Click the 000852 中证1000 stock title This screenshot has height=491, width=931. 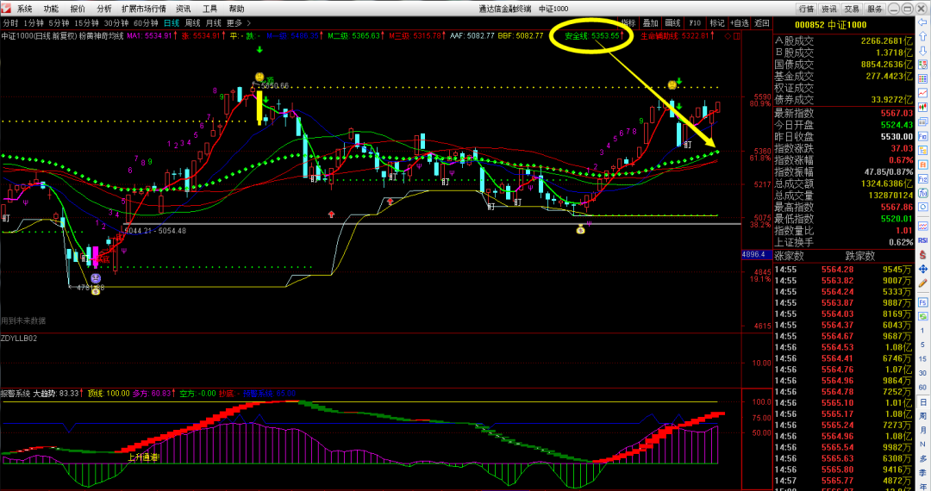pyautogui.click(x=830, y=25)
